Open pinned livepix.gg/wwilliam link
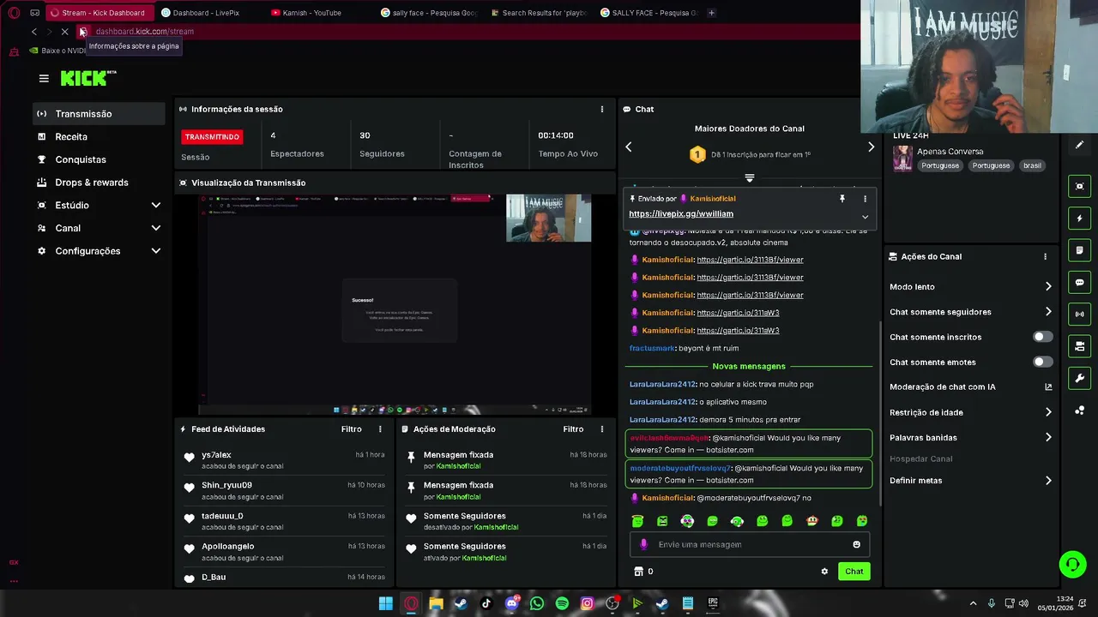The width and height of the screenshot is (1098, 617). (x=681, y=214)
